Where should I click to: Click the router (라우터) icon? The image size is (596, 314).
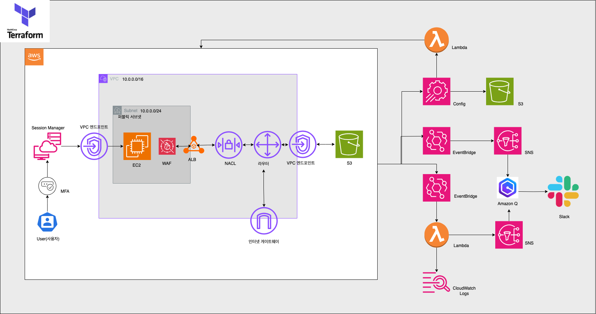click(267, 144)
